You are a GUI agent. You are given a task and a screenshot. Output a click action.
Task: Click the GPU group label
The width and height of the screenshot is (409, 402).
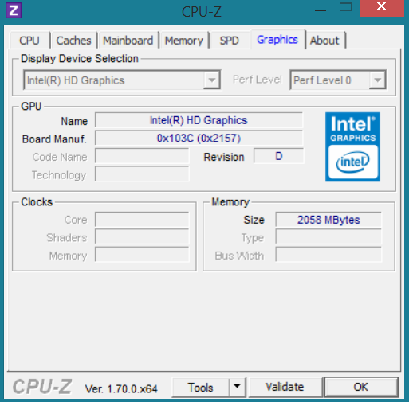31,107
